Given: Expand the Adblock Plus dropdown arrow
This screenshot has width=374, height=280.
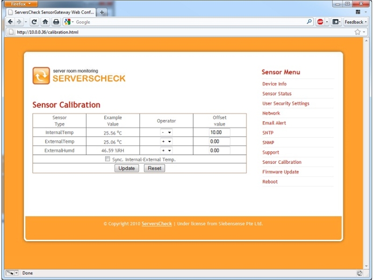Looking at the screenshot, I should click(x=327, y=22).
